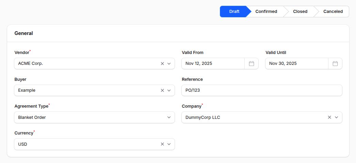Clear the ACME Corp. vendor selection
The width and height of the screenshot is (356, 163).
point(162,64)
